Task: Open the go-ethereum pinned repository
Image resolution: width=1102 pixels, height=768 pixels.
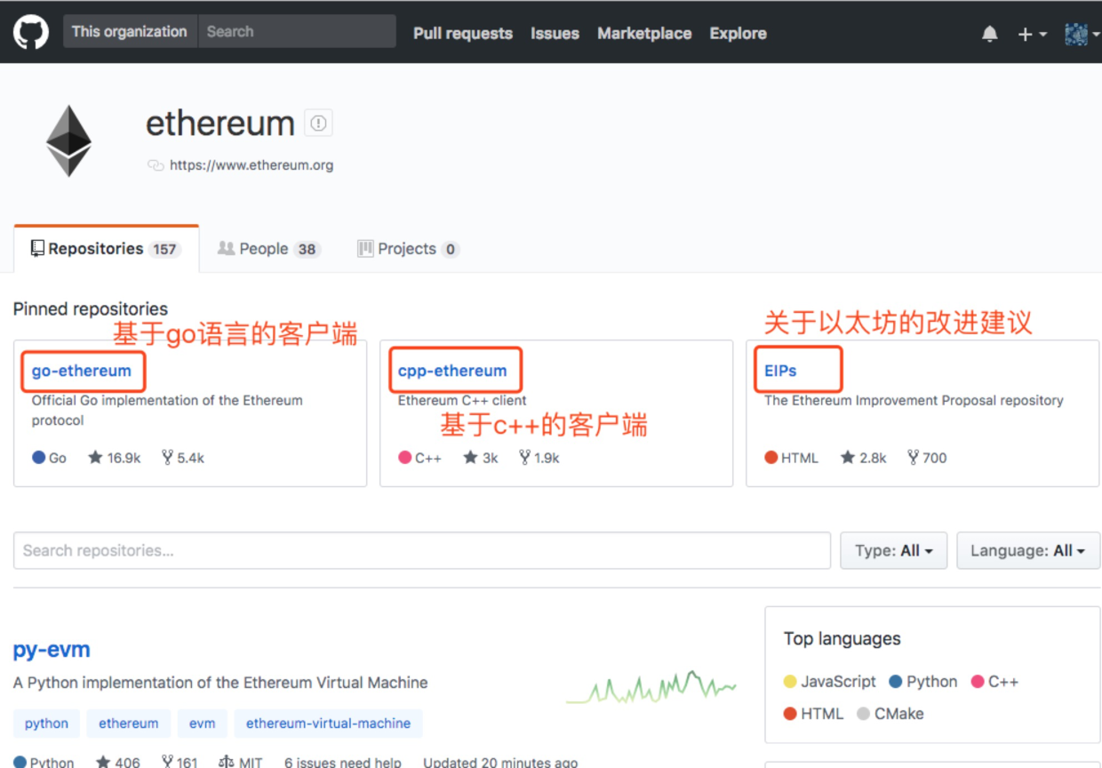Action: click(x=82, y=371)
